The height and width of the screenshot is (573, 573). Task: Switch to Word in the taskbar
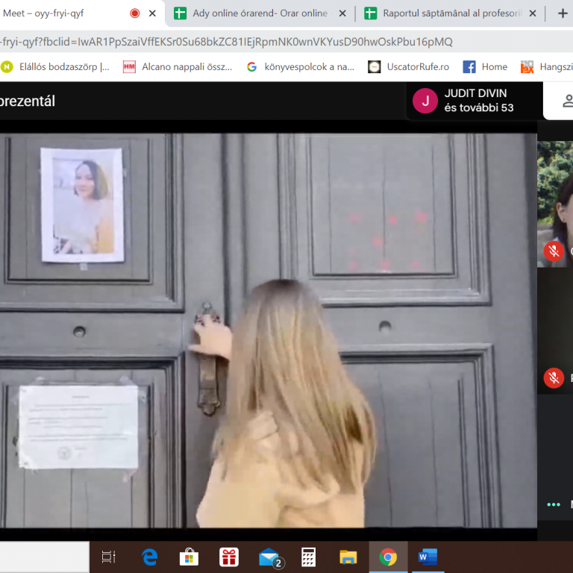coord(427,557)
